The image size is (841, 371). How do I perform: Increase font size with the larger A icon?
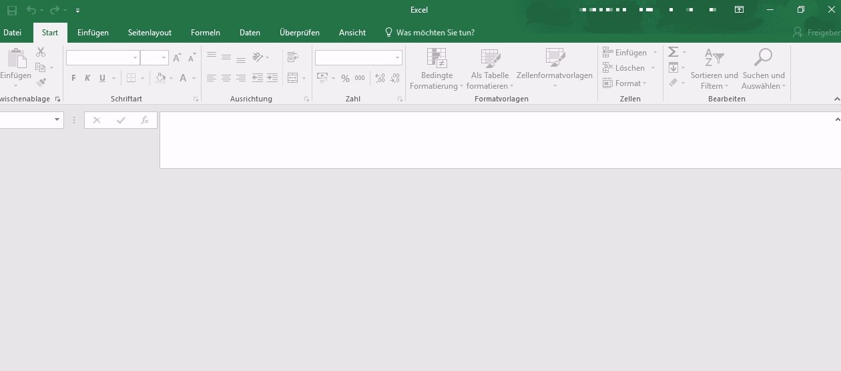pos(177,58)
